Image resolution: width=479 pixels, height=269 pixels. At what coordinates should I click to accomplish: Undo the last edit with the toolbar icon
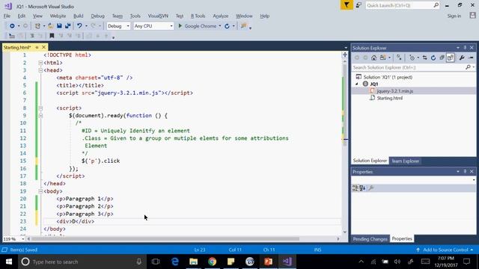79,26
